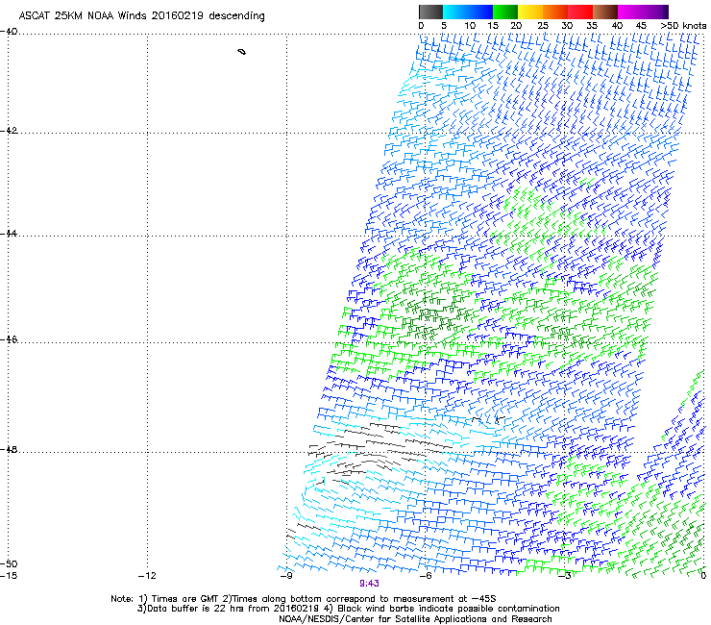Click the orange 25-30 knots color swatch
This screenshot has height=625, width=711.
pos(555,12)
